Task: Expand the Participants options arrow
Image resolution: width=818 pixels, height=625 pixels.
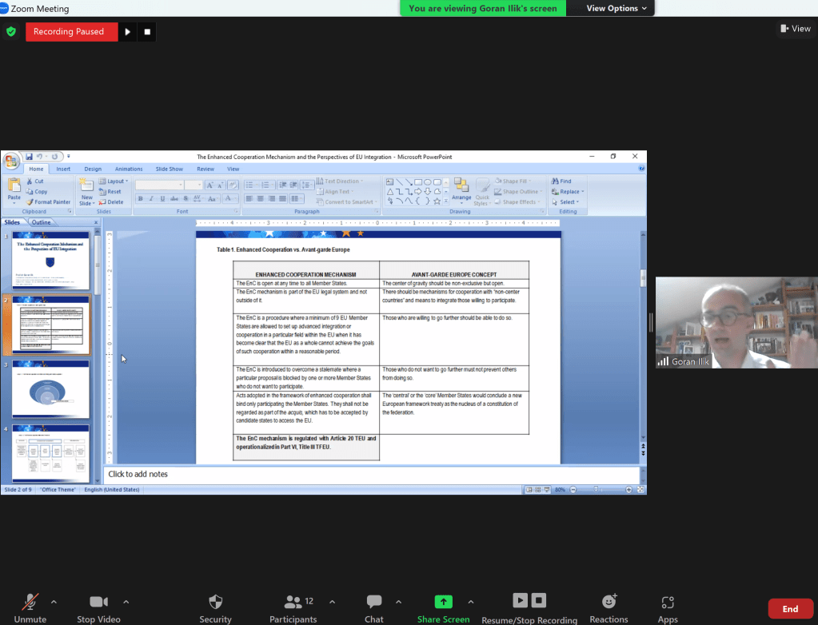Action: (332, 602)
